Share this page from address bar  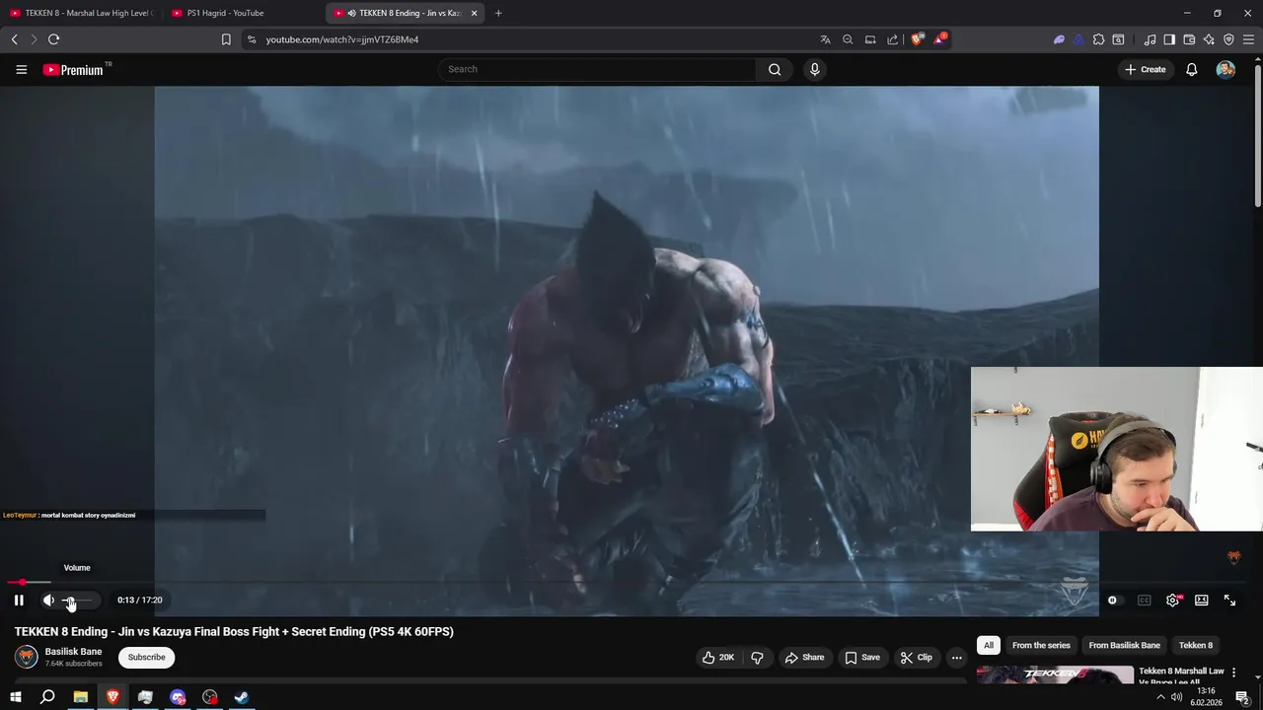(x=893, y=39)
